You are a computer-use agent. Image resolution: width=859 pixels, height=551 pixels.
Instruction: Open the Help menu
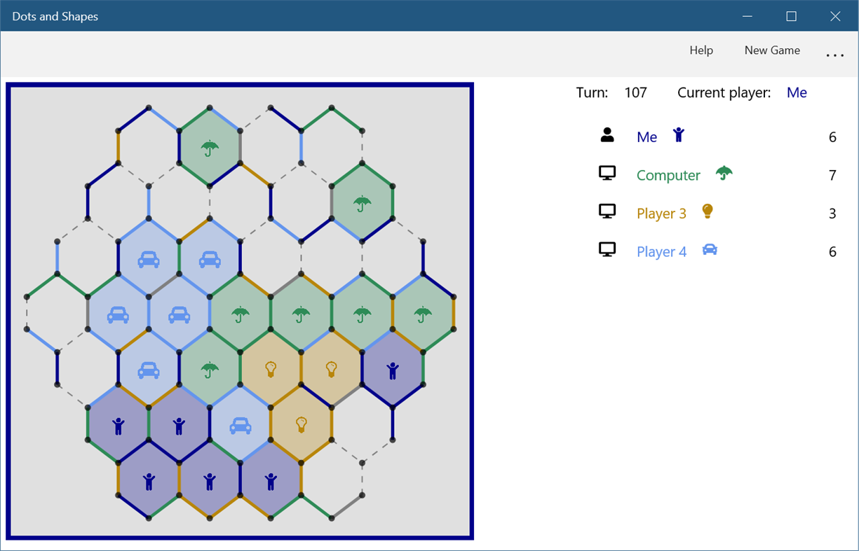click(701, 50)
